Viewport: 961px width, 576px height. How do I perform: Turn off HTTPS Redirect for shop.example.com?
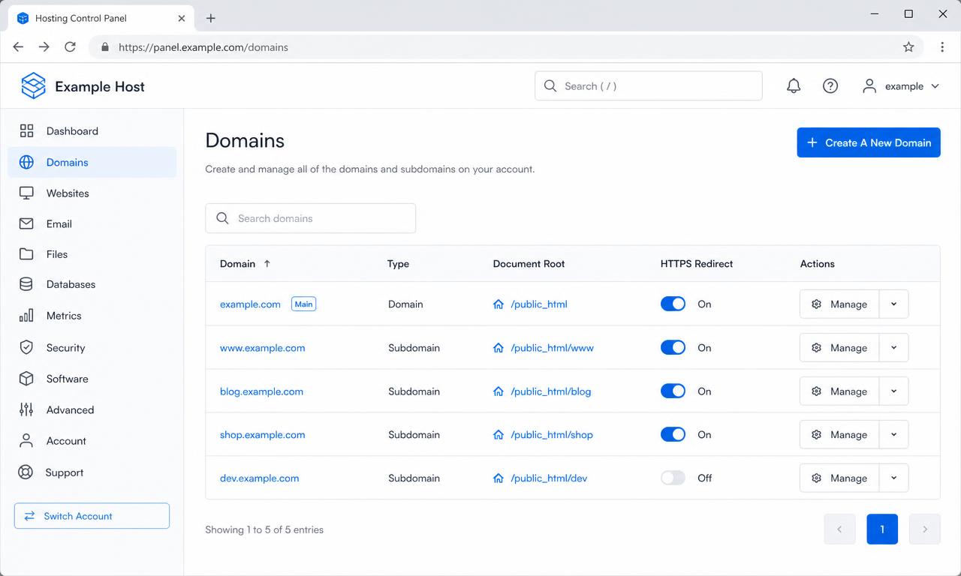click(x=673, y=435)
